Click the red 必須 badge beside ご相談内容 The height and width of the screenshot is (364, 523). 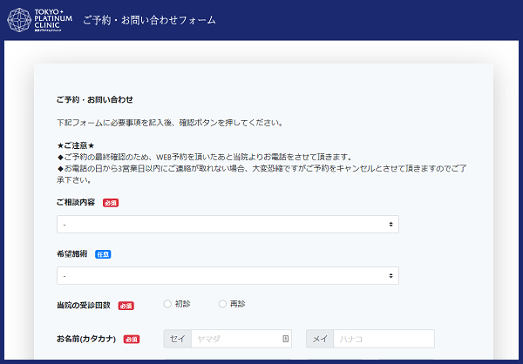coord(110,202)
